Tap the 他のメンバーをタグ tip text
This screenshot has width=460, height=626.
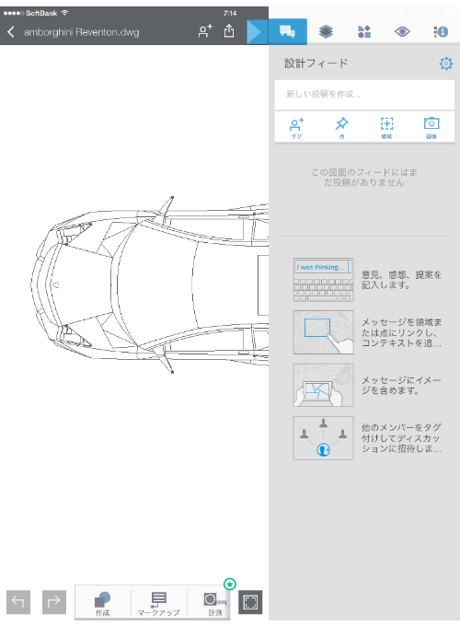pos(401,438)
